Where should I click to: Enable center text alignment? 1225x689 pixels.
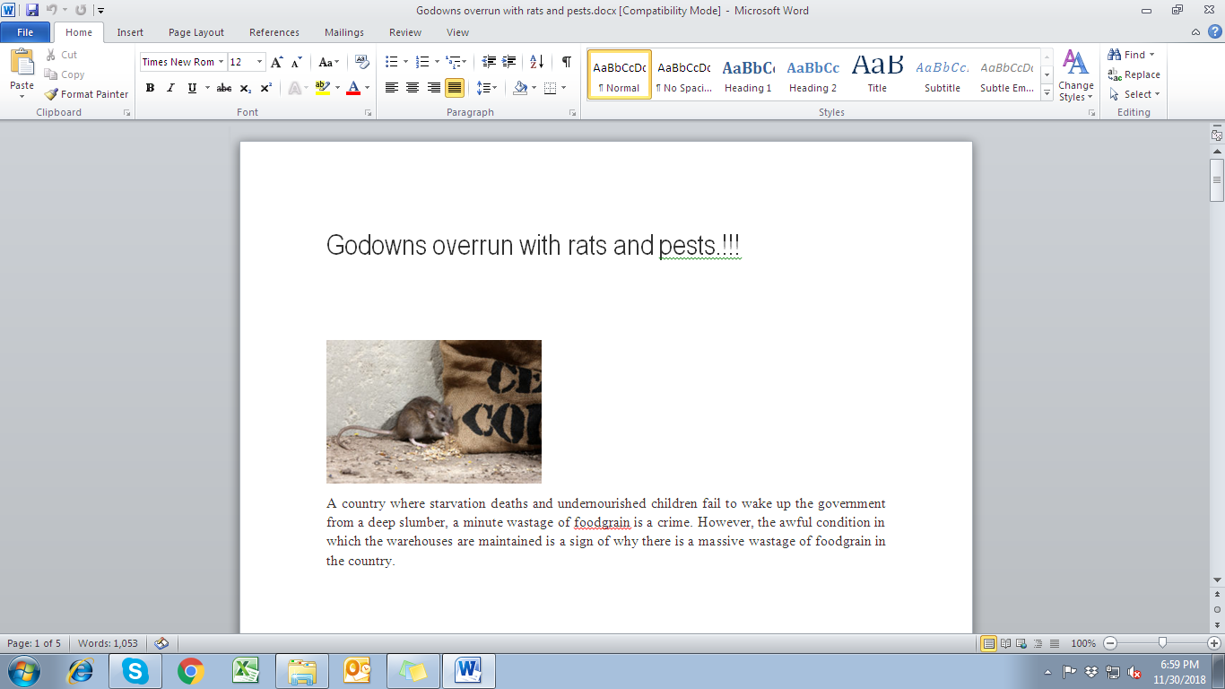click(411, 88)
